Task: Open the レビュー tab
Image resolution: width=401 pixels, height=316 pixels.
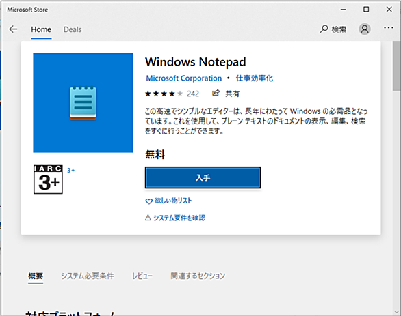Action: point(142,276)
